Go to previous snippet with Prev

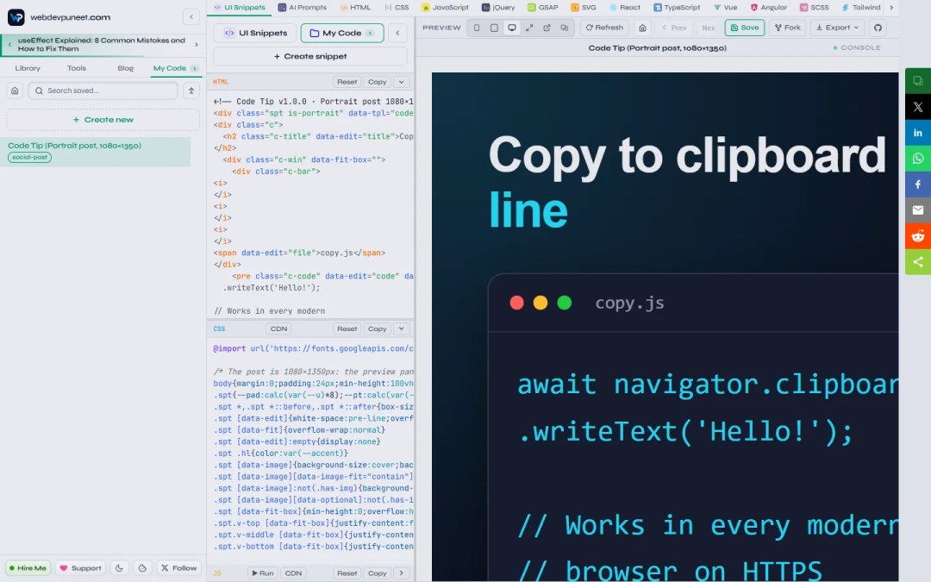674,28
